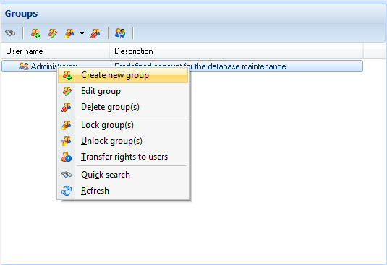The width and height of the screenshot is (387, 265).
Task: Click the create new group toolbar icon
Action: click(x=35, y=33)
